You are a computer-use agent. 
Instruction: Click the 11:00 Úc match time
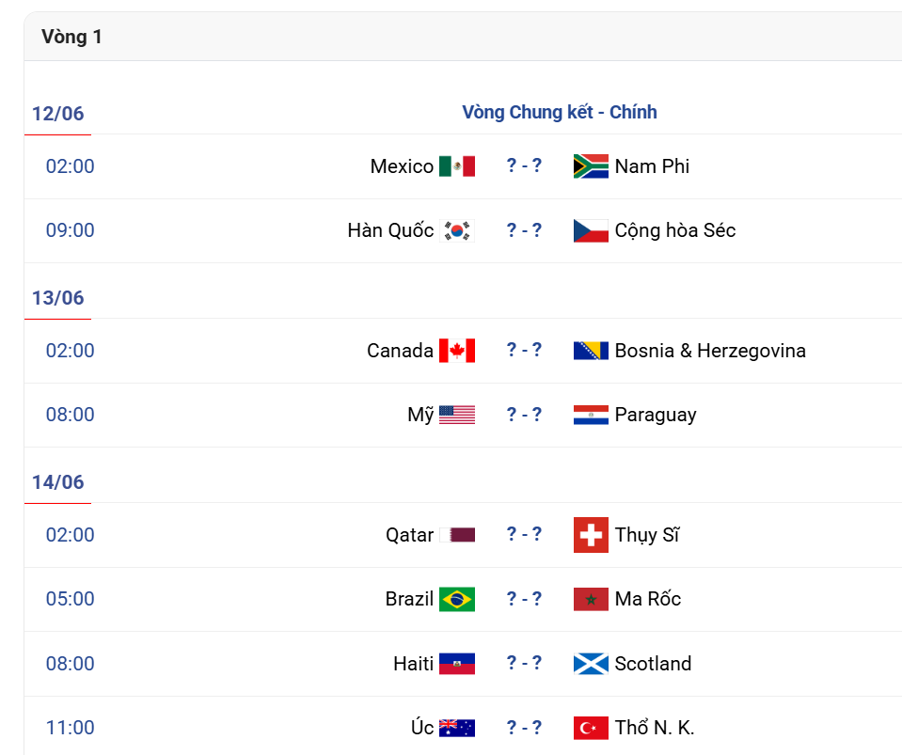click(71, 728)
